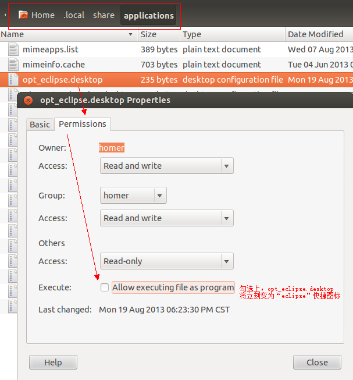Image resolution: width=353 pixels, height=380 pixels.
Task: Go to the .local folder in path bar
Action: (x=74, y=15)
